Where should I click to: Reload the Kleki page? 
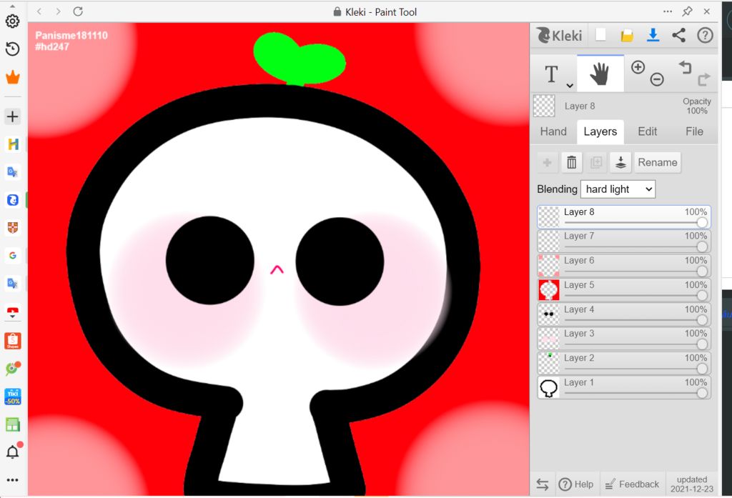coord(78,11)
